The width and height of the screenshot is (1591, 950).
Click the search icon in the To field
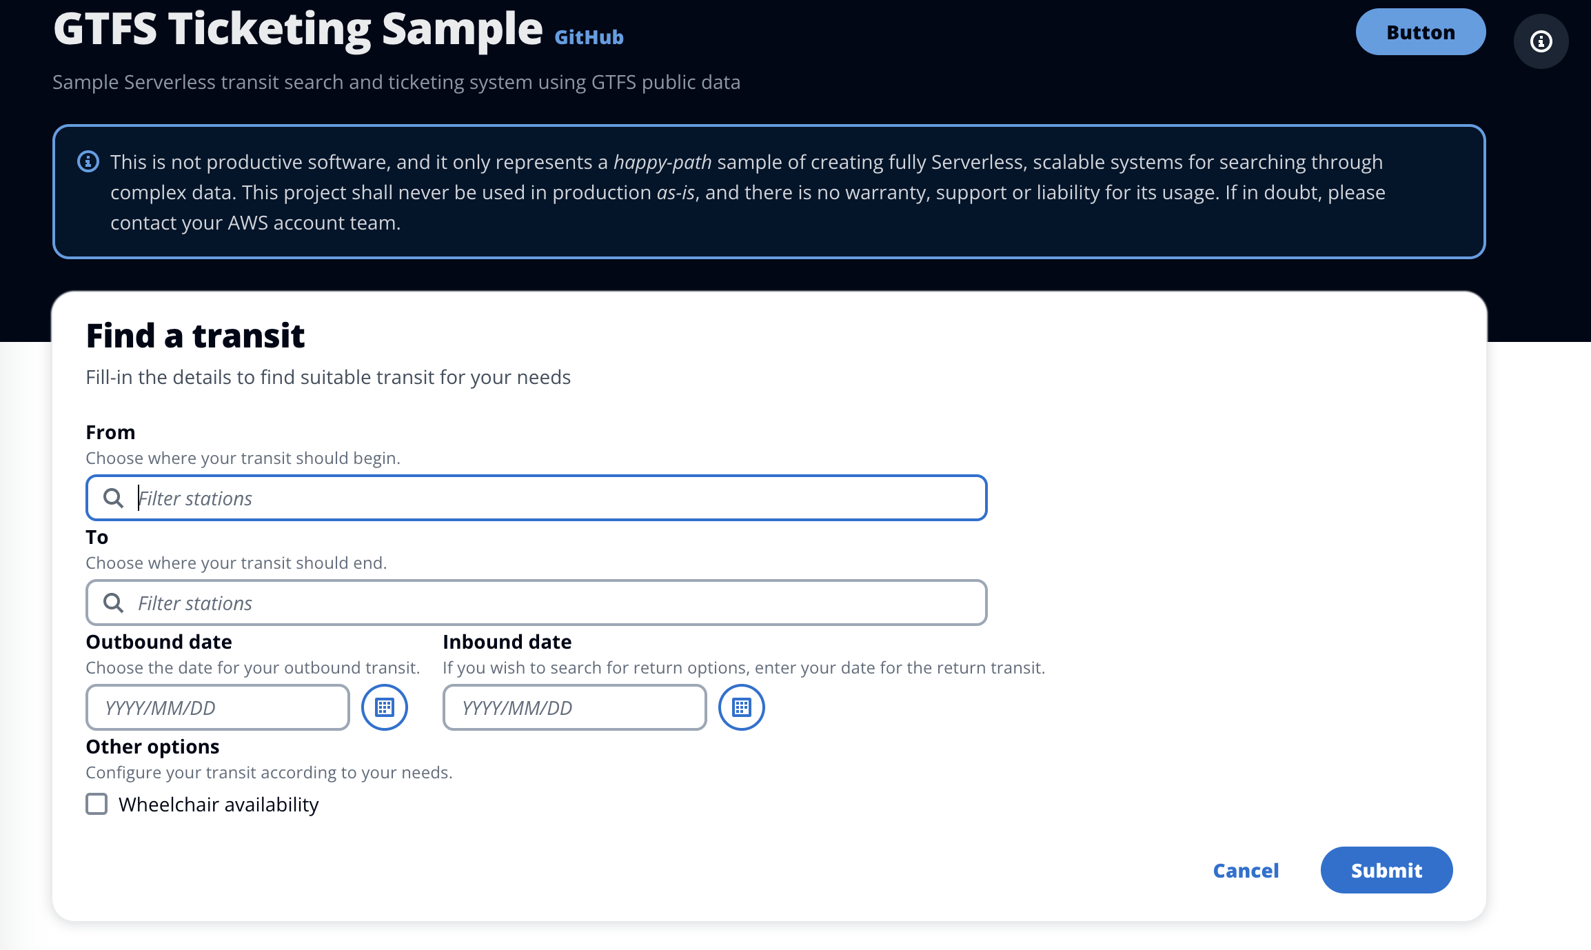click(113, 603)
